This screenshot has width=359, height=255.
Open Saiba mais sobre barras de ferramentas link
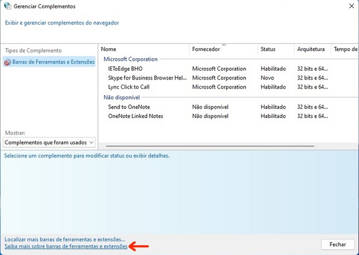pyautogui.click(x=66, y=246)
